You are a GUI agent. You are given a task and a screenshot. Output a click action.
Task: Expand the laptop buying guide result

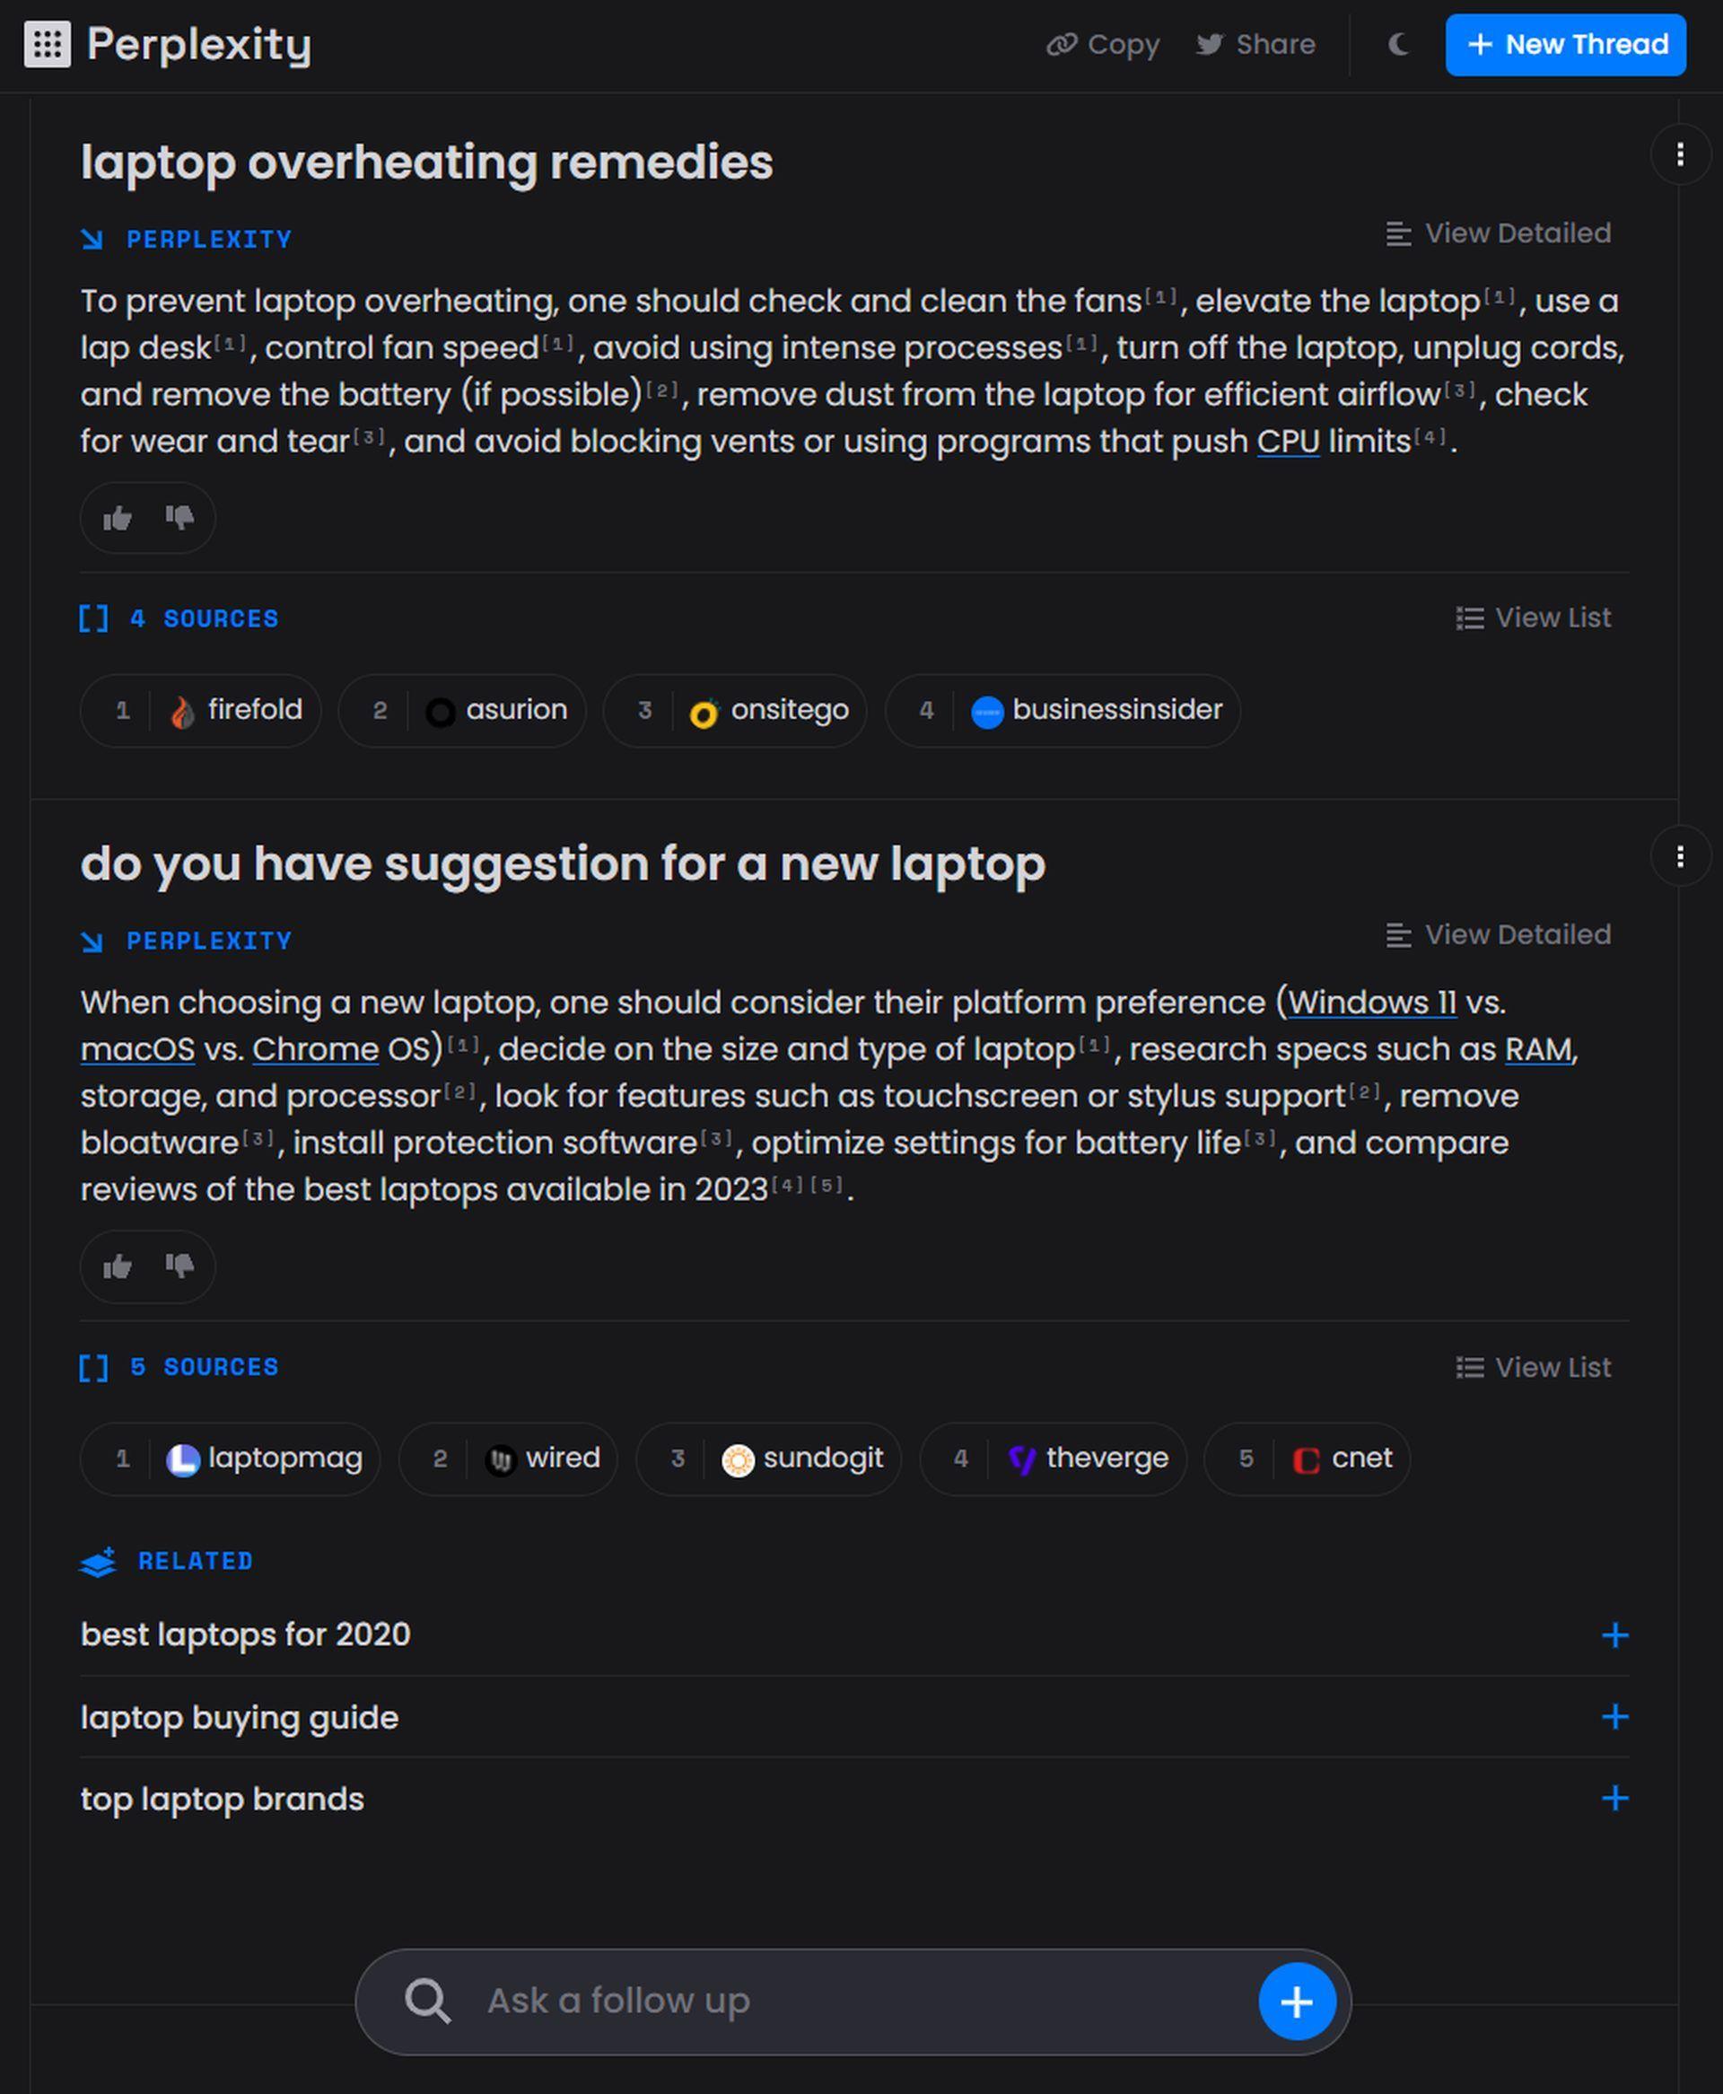point(1612,1717)
